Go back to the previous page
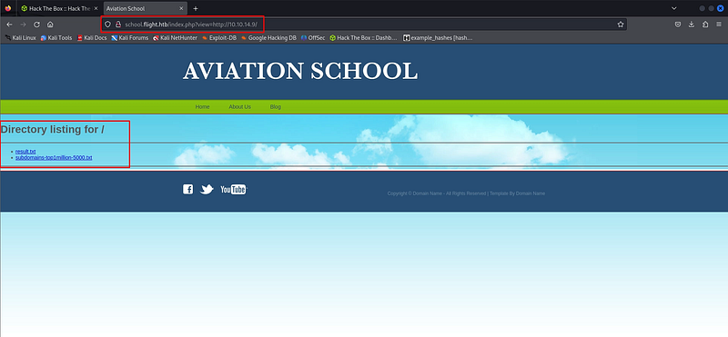728x337 pixels. click(9, 25)
